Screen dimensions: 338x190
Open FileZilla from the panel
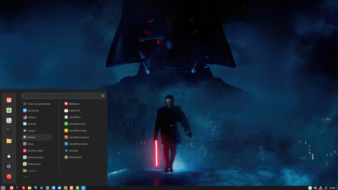pos(24,188)
